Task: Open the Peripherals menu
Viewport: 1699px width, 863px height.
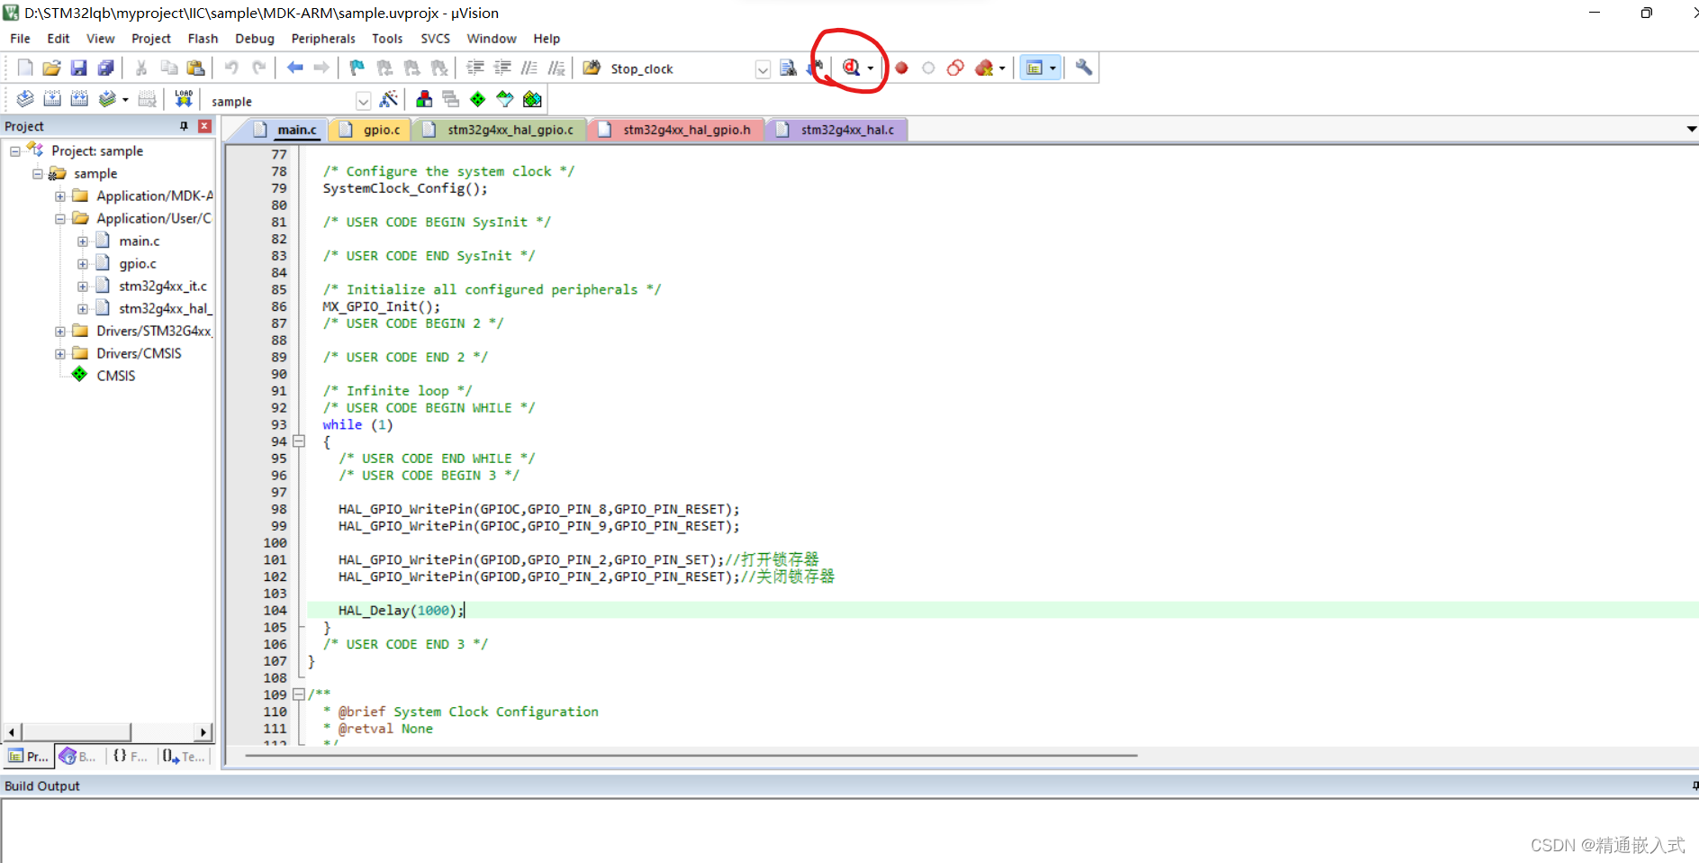Action: click(323, 39)
